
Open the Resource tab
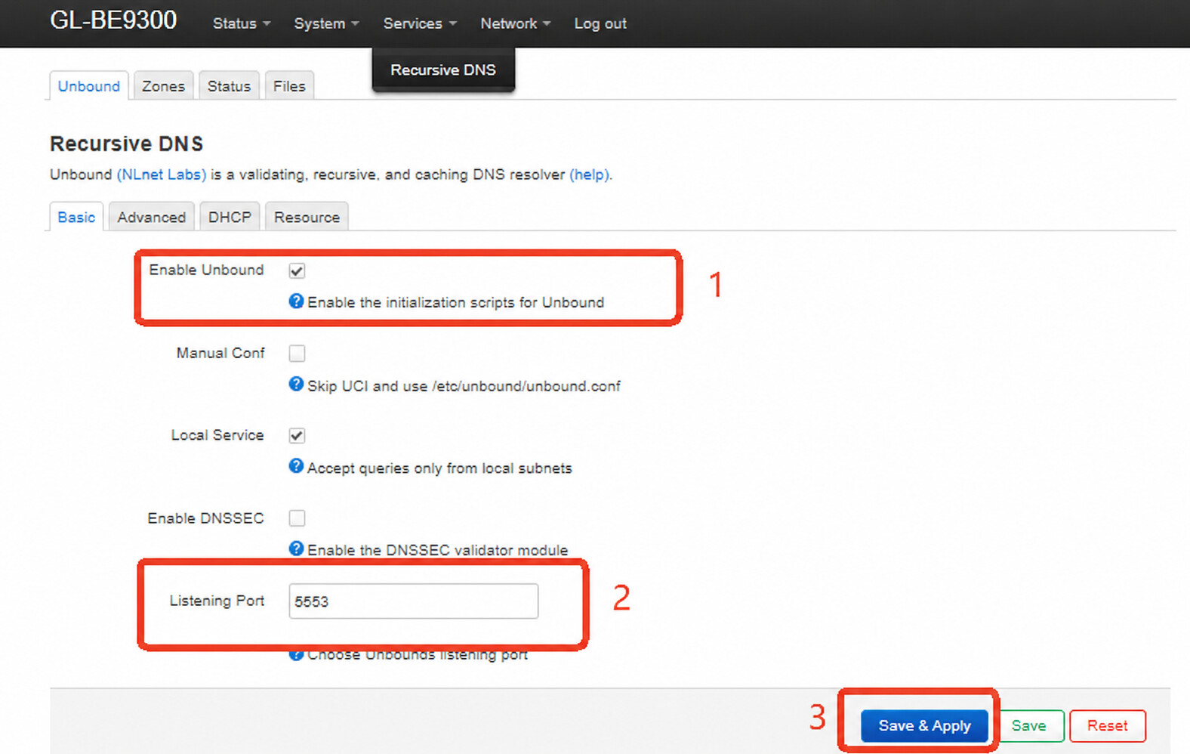pos(307,217)
